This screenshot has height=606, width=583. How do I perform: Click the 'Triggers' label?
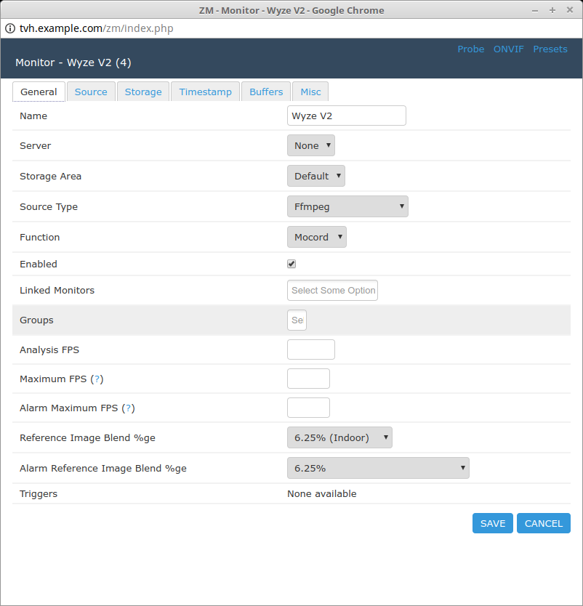(x=39, y=494)
